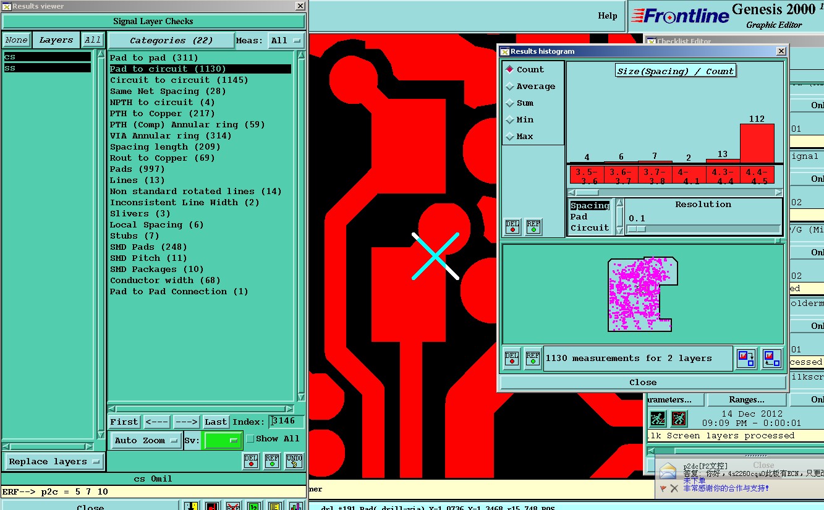Click the 4.3-4.4 histogram range cell
The width and height of the screenshot is (824, 510).
click(x=723, y=175)
